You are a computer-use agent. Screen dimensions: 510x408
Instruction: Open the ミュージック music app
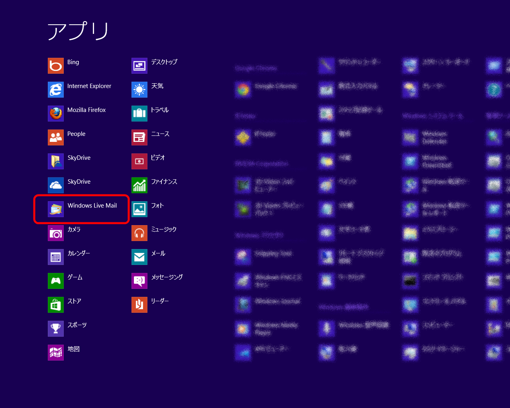(139, 233)
